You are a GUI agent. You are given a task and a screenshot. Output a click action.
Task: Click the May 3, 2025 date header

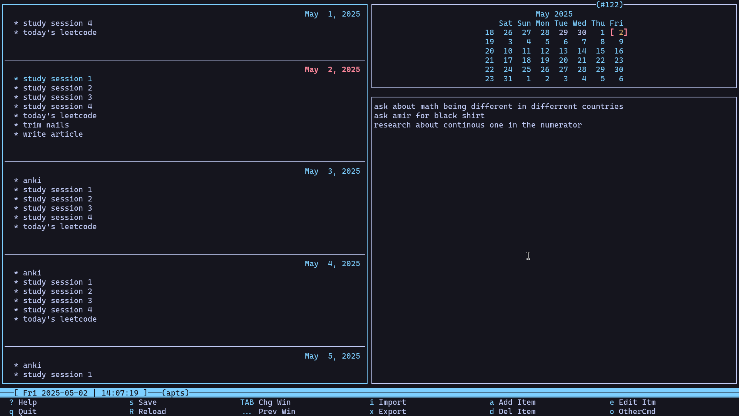pos(332,171)
